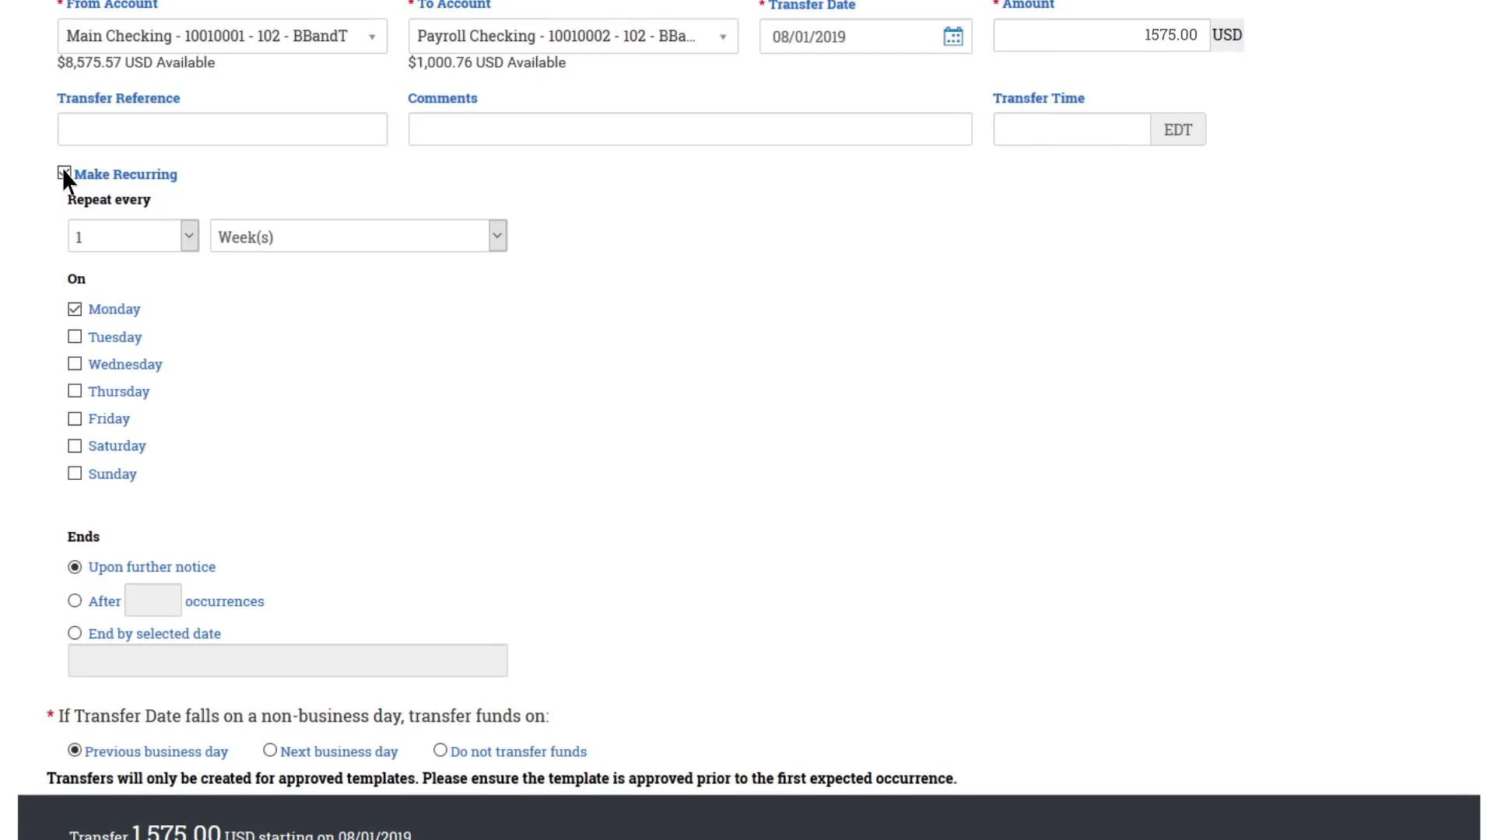Open the repeat interval number dropdown
This screenshot has height=840, width=1494.
[x=133, y=236]
